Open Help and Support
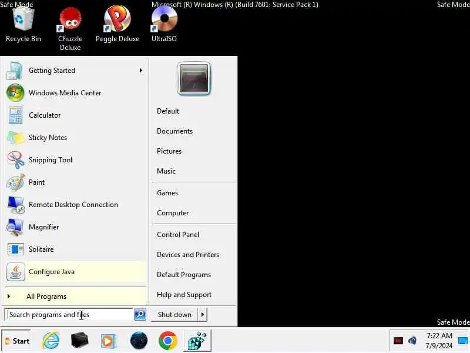The height and width of the screenshot is (353, 470). pyautogui.click(x=184, y=295)
